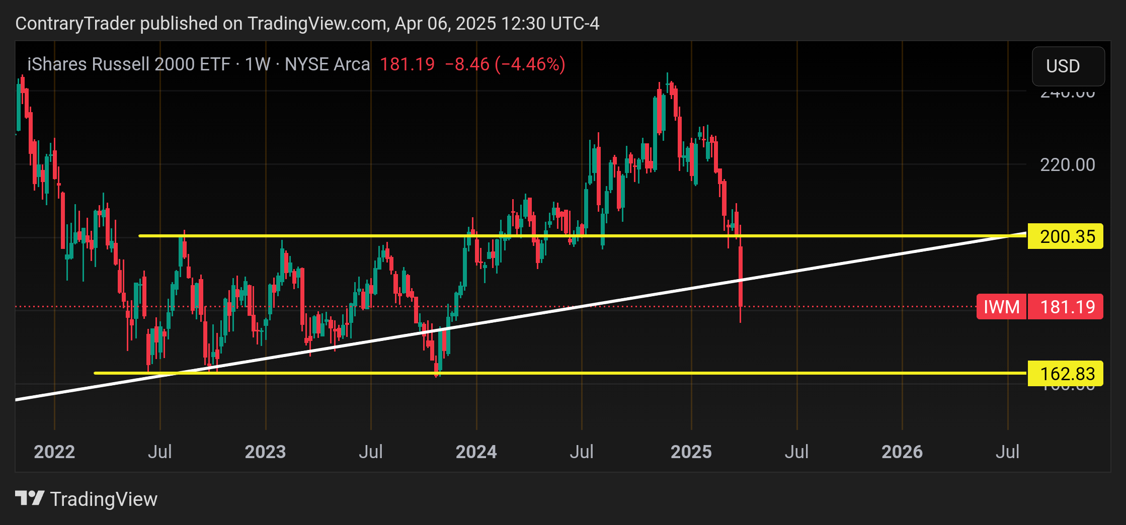Click the 220.00 price axis label
Viewport: 1126px width, 525px height.
click(1067, 165)
